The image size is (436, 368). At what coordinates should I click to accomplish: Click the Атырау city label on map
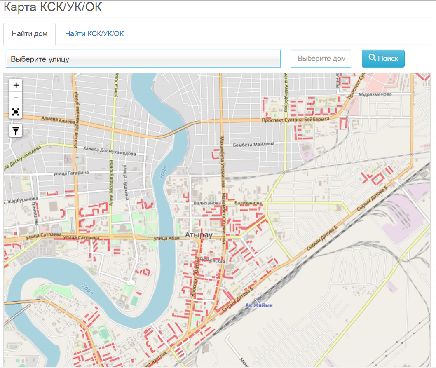point(199,235)
